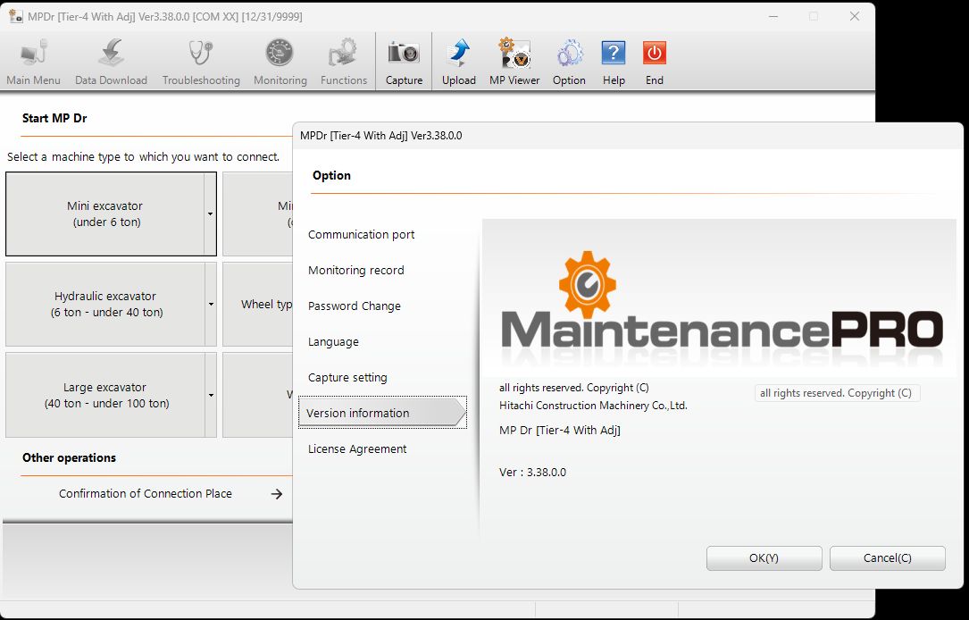
Task: Click 'Select a machine type' instruction text
Action: pyautogui.click(x=144, y=157)
